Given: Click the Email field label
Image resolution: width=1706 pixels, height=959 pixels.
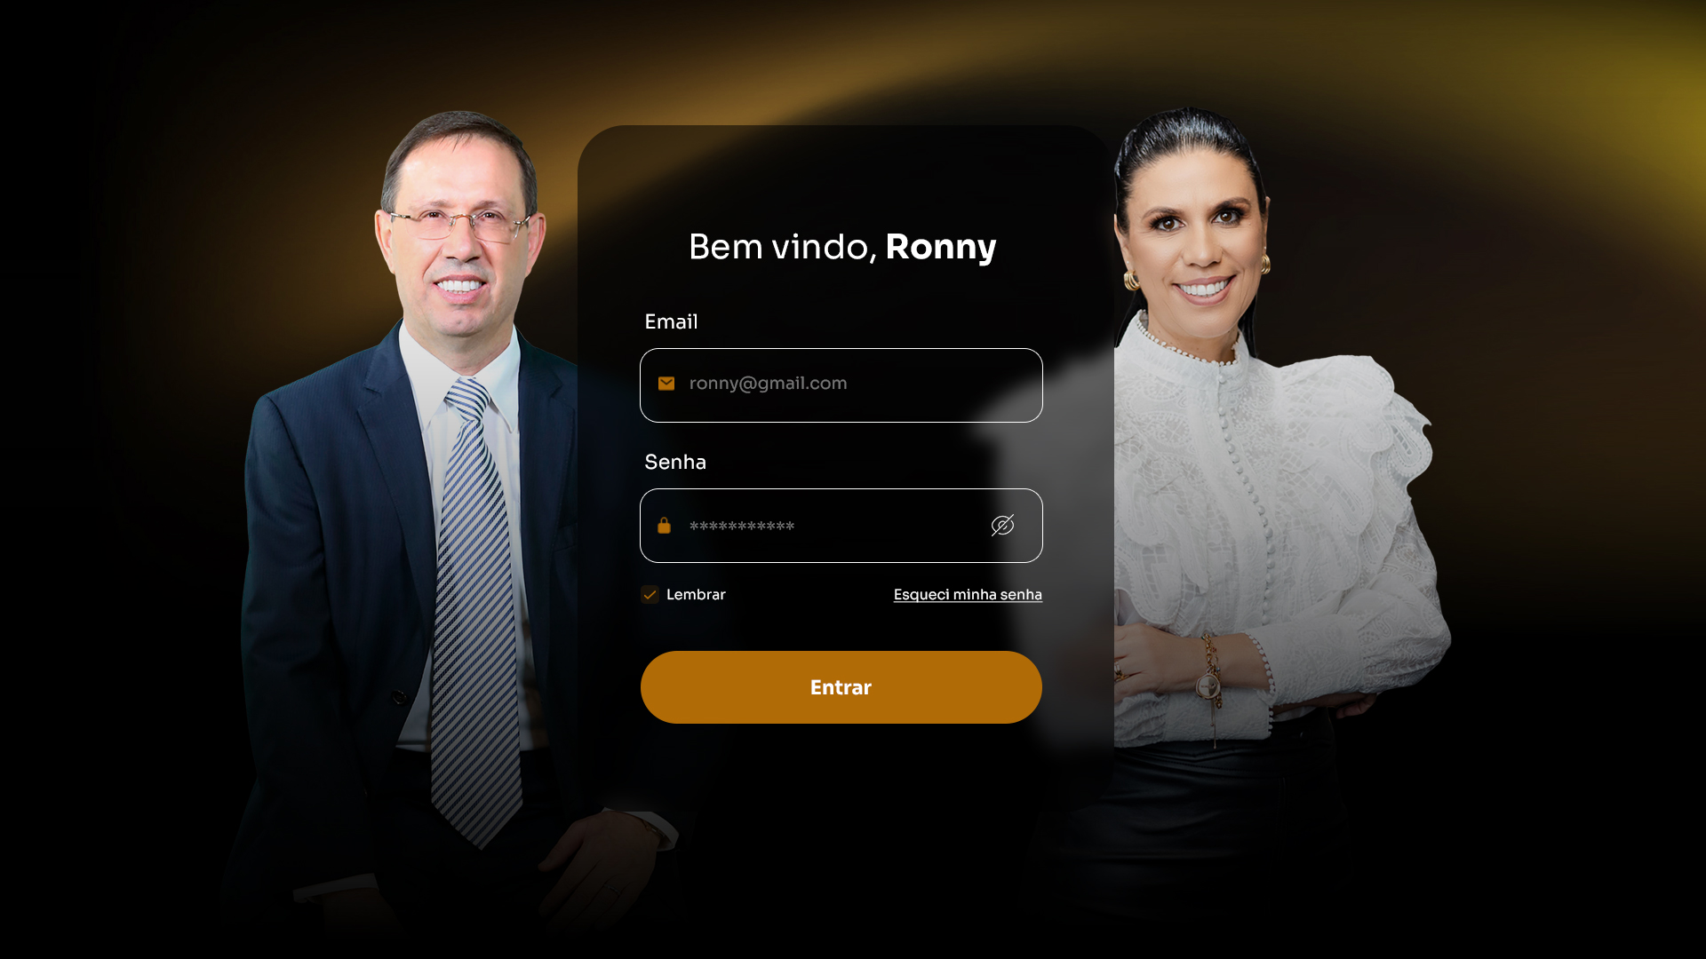Looking at the screenshot, I should pos(671,321).
